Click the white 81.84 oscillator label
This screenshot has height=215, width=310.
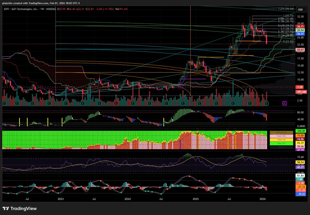coord(300,175)
